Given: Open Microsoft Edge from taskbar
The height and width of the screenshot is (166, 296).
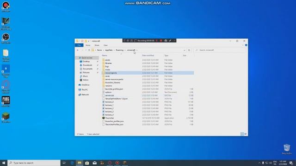Looking at the screenshot, I should pos(72,163).
